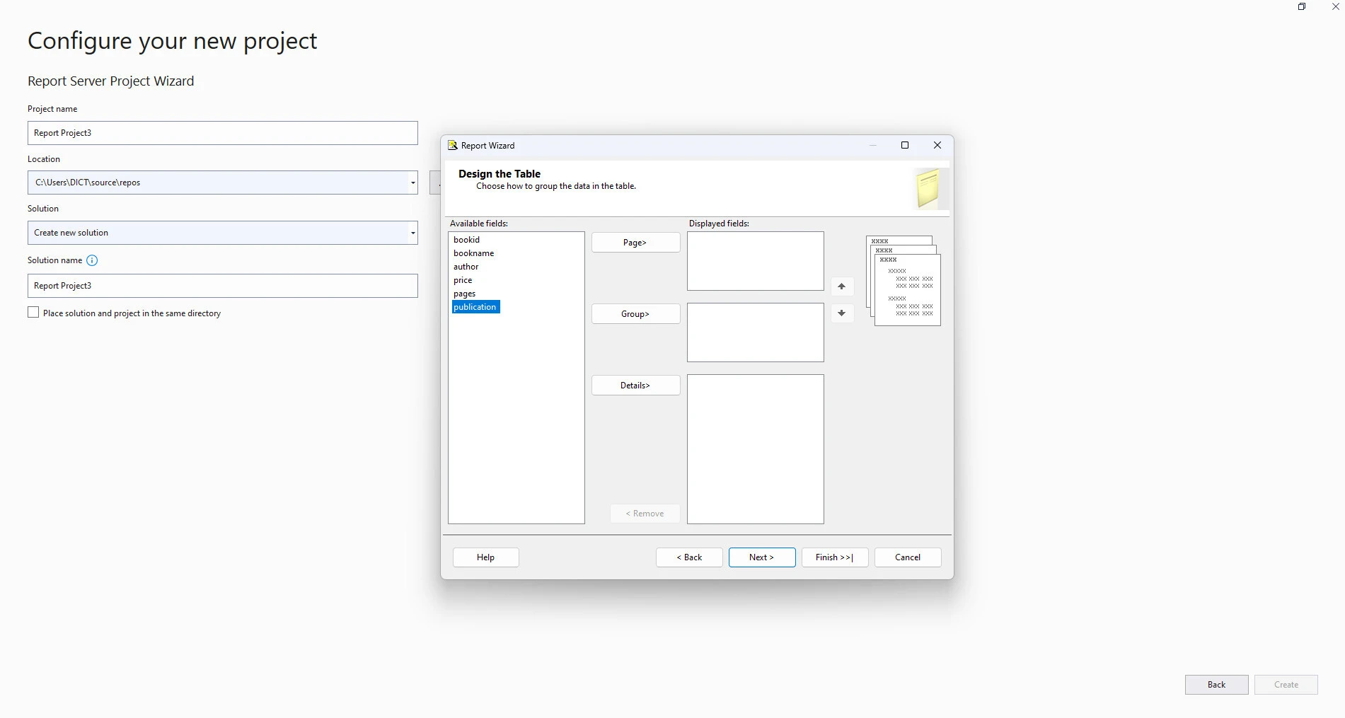Click Next in the Report Wizard
Image resolution: width=1345 pixels, height=718 pixels.
click(761, 557)
